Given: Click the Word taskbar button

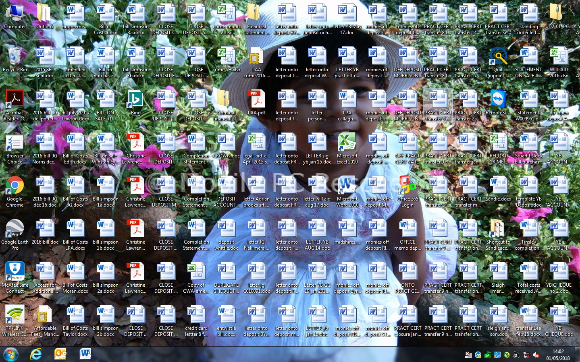Looking at the screenshot, I should (85, 354).
